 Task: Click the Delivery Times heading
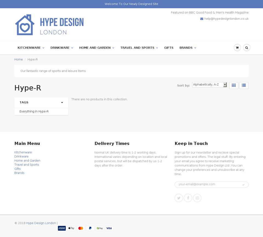tap(112, 144)
